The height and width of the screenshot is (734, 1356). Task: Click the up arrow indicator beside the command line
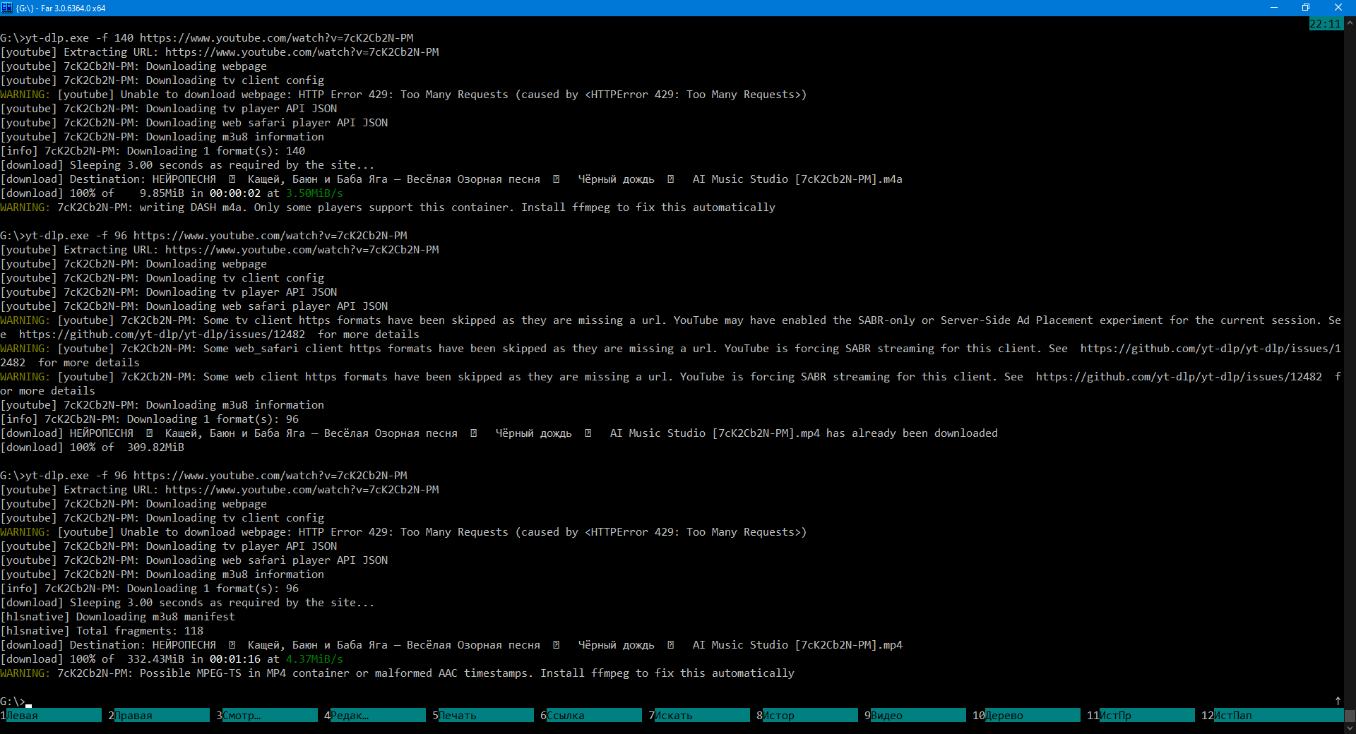click(1338, 701)
